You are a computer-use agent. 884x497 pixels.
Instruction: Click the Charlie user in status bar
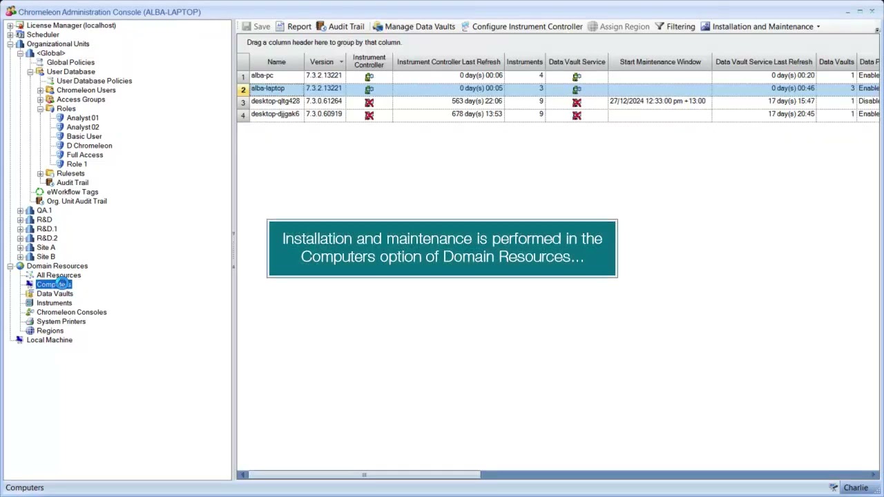coord(856,488)
